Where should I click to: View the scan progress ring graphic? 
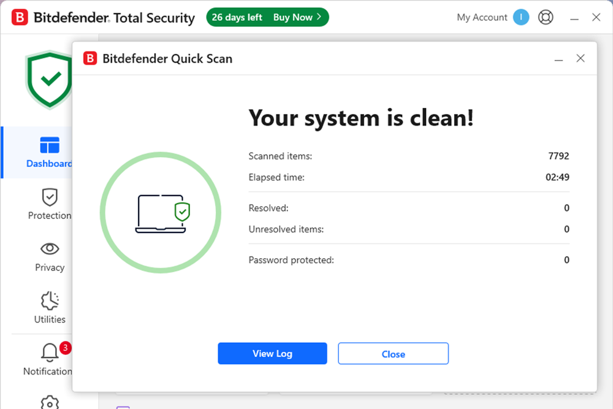pyautogui.click(x=160, y=212)
